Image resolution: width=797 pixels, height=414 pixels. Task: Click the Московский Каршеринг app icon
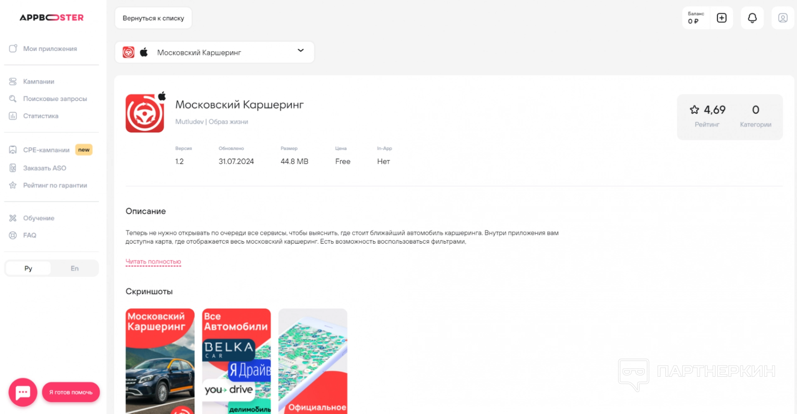point(145,113)
